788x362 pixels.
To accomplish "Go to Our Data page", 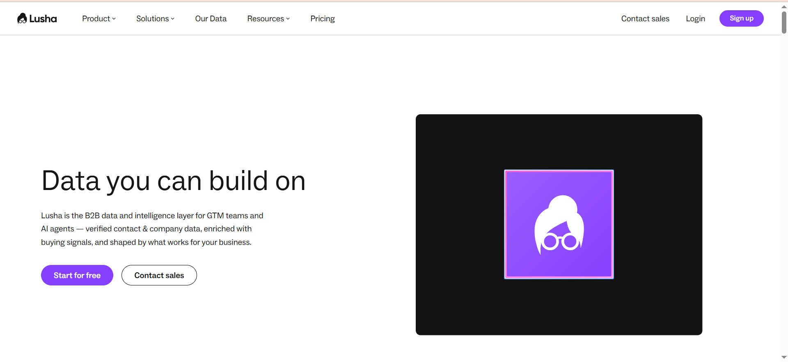I will 211,18.
